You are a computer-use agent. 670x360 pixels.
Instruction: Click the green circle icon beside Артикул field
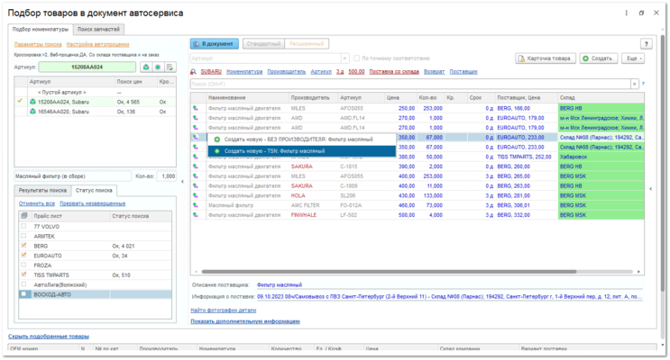coord(158,67)
